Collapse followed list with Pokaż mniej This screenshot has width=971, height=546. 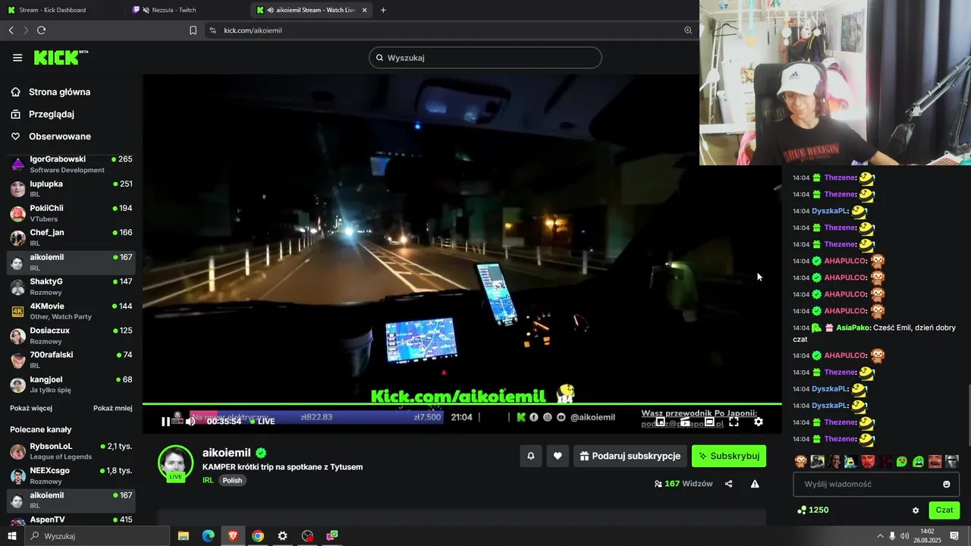[x=113, y=408]
